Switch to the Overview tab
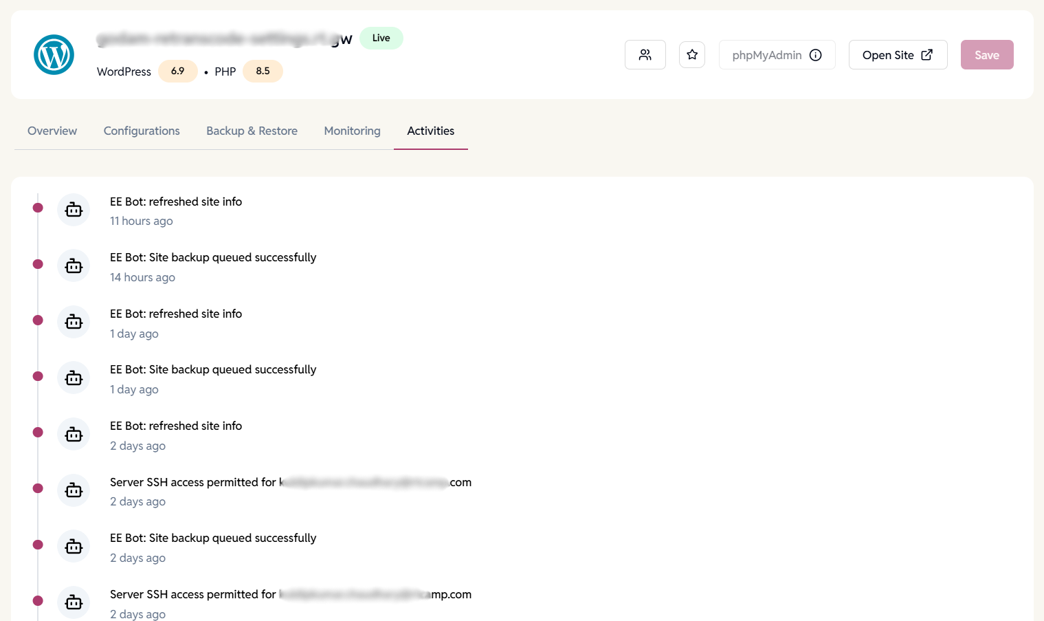Viewport: 1044px width, 621px height. click(52, 131)
